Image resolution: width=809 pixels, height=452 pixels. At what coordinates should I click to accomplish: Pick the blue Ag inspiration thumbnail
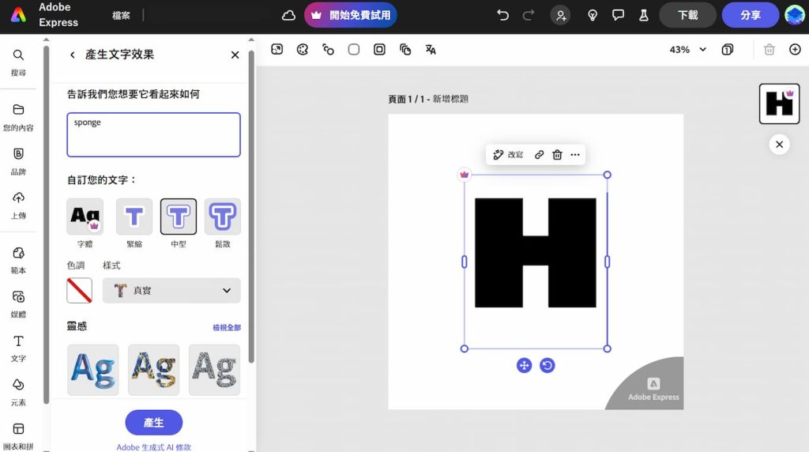[x=93, y=370]
